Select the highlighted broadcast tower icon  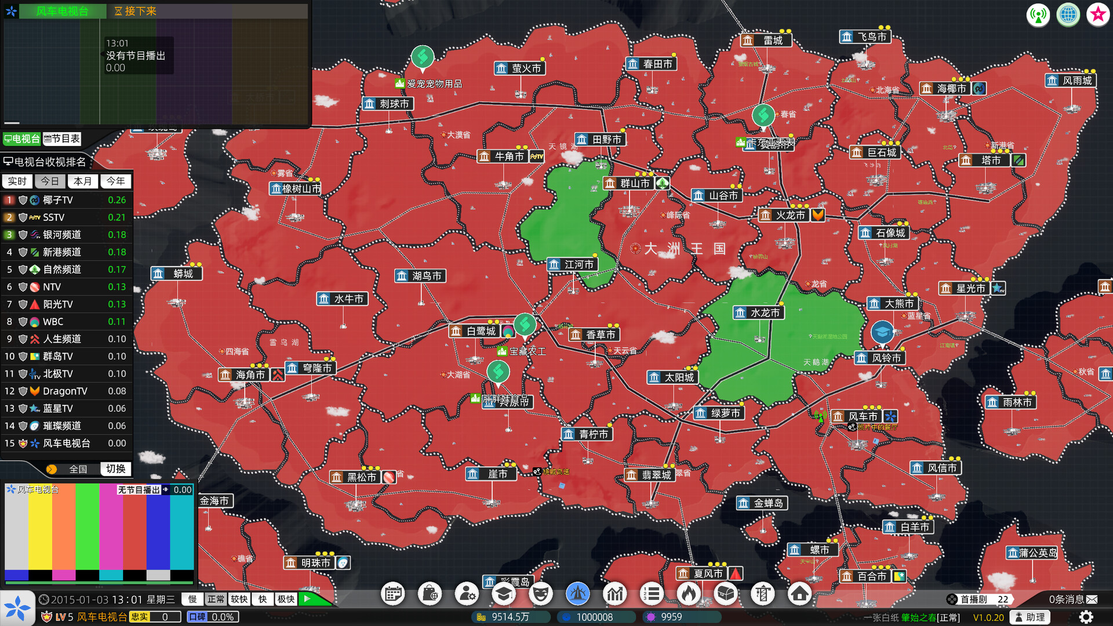pyautogui.click(x=578, y=594)
